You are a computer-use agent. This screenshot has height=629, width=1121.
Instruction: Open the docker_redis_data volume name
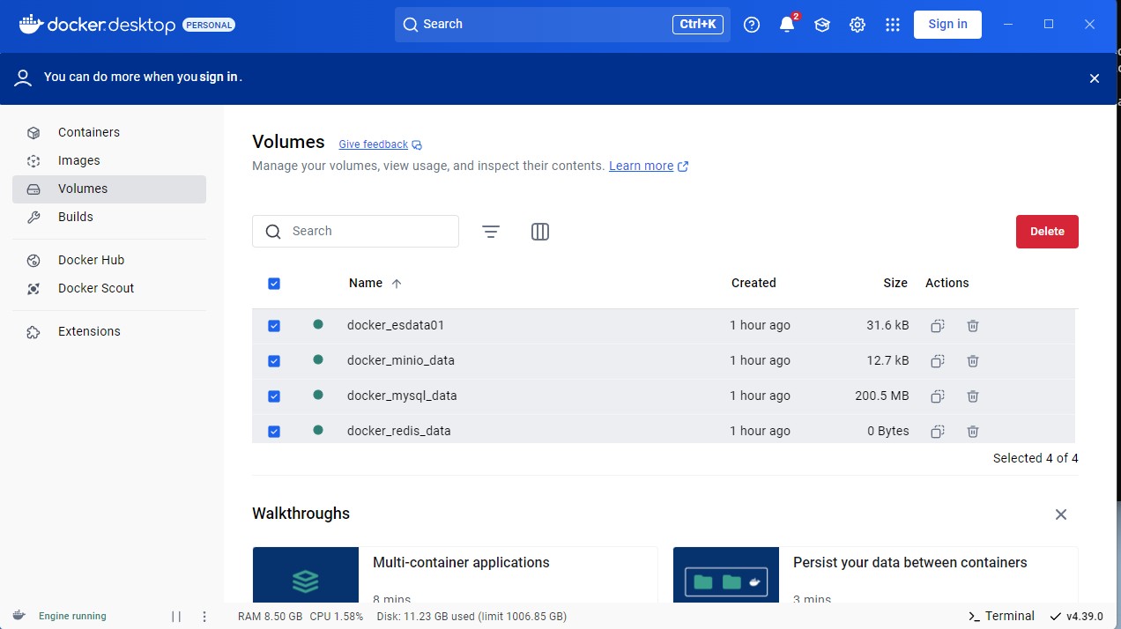pyautogui.click(x=399, y=431)
